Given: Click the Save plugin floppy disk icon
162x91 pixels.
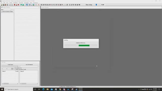Looking at the screenshot, I should click(x=4, y=5).
